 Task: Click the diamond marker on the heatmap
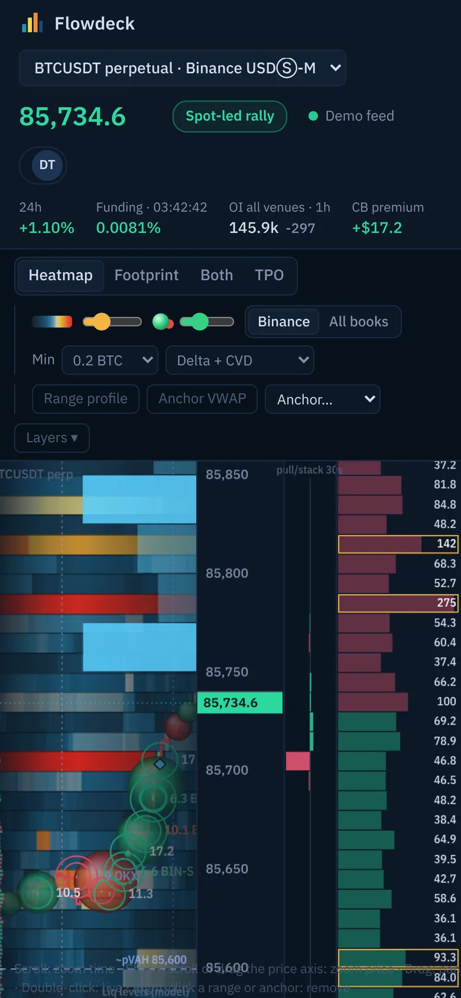coord(160,764)
